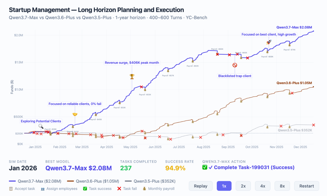Click the rocket icon near November

click(x=269, y=42)
